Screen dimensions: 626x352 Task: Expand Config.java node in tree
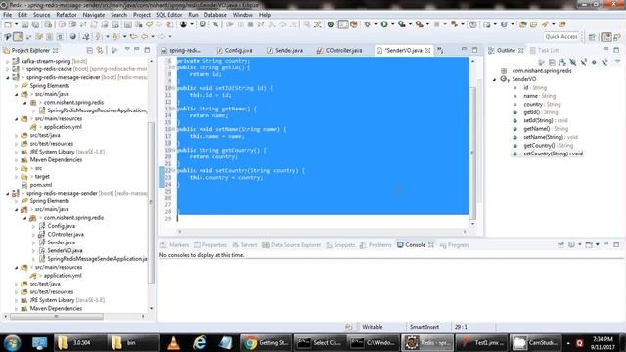(33, 226)
